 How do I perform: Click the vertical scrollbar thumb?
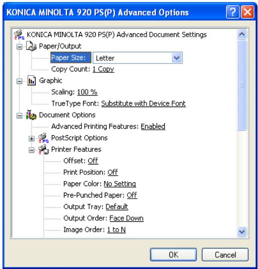point(242,85)
